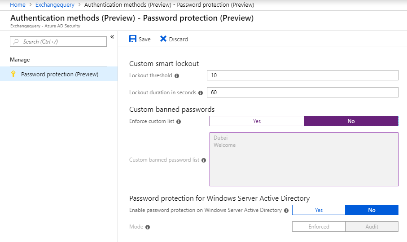Click the Discard X icon
Image resolution: width=407 pixels, height=242 pixels.
(x=163, y=39)
